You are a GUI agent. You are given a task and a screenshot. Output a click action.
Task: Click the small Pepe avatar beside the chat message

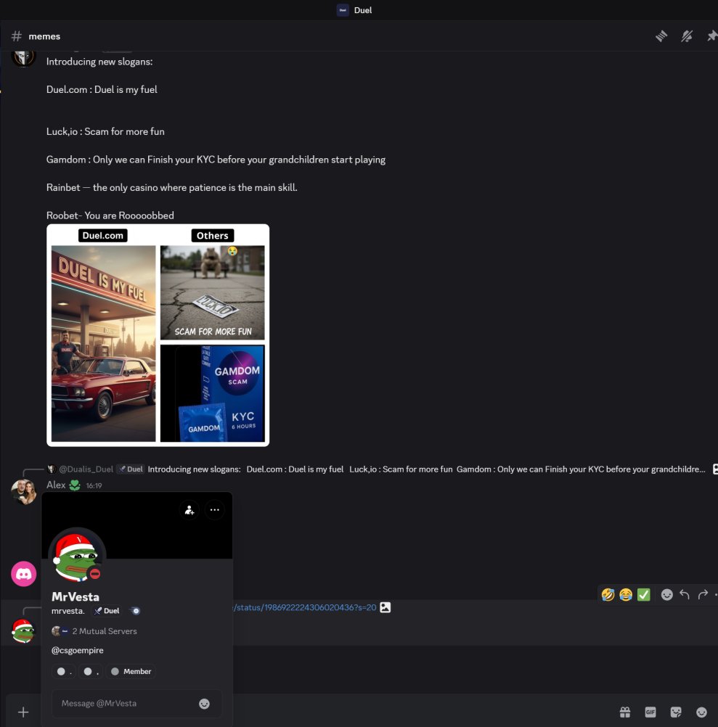pyautogui.click(x=23, y=631)
